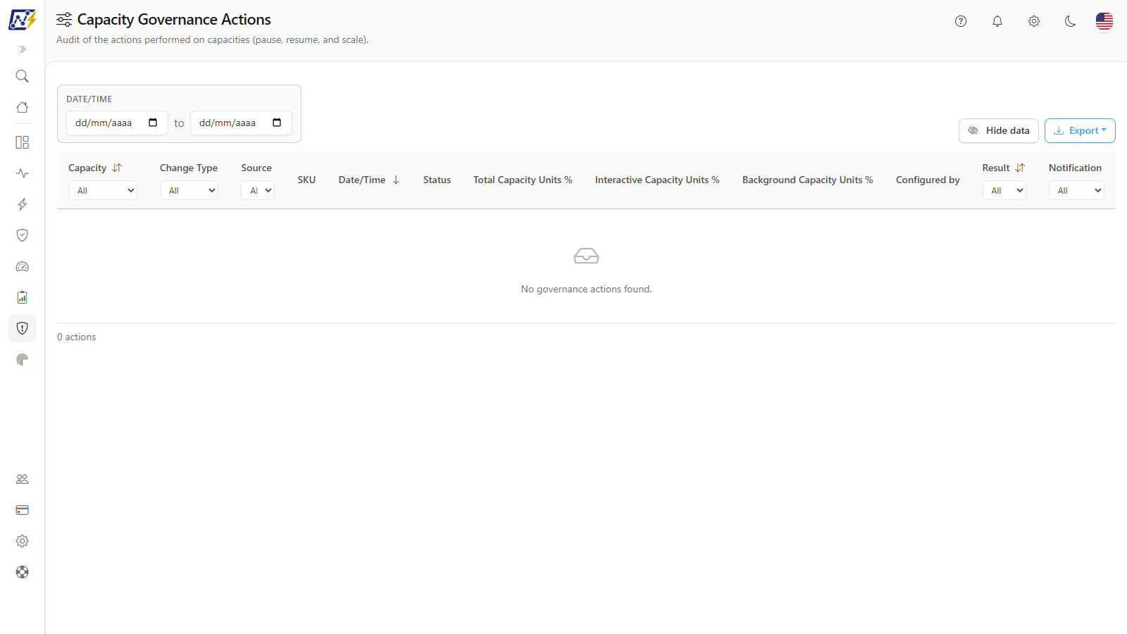Open the speedometer gauge icon in sidebar
This screenshot has width=1127, height=634.
(23, 266)
